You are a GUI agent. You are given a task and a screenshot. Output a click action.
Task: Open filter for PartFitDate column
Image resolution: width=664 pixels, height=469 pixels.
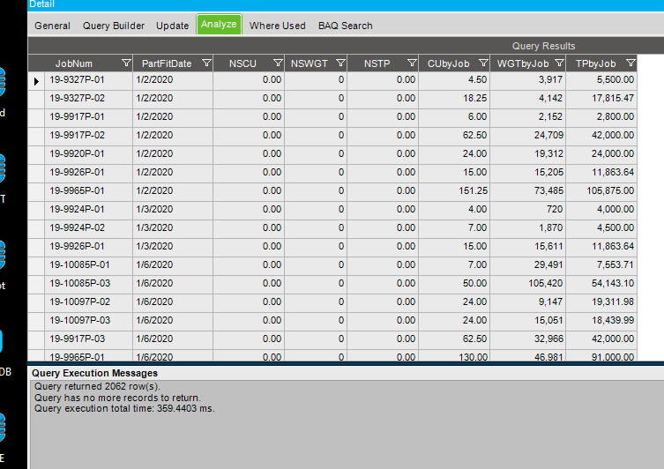[x=206, y=63]
